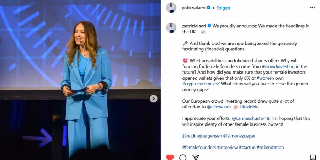Open patrizialaeri username in the header
The height and width of the screenshot is (160, 320).
[194, 8]
